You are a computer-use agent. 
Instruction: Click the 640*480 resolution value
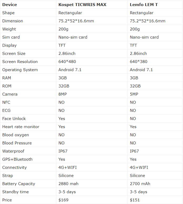[67, 62]
